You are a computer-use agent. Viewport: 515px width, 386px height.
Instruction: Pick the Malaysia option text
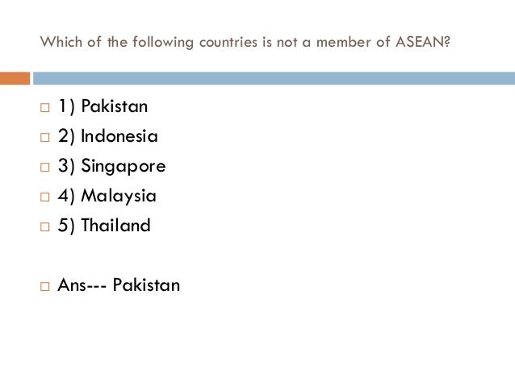point(119,197)
